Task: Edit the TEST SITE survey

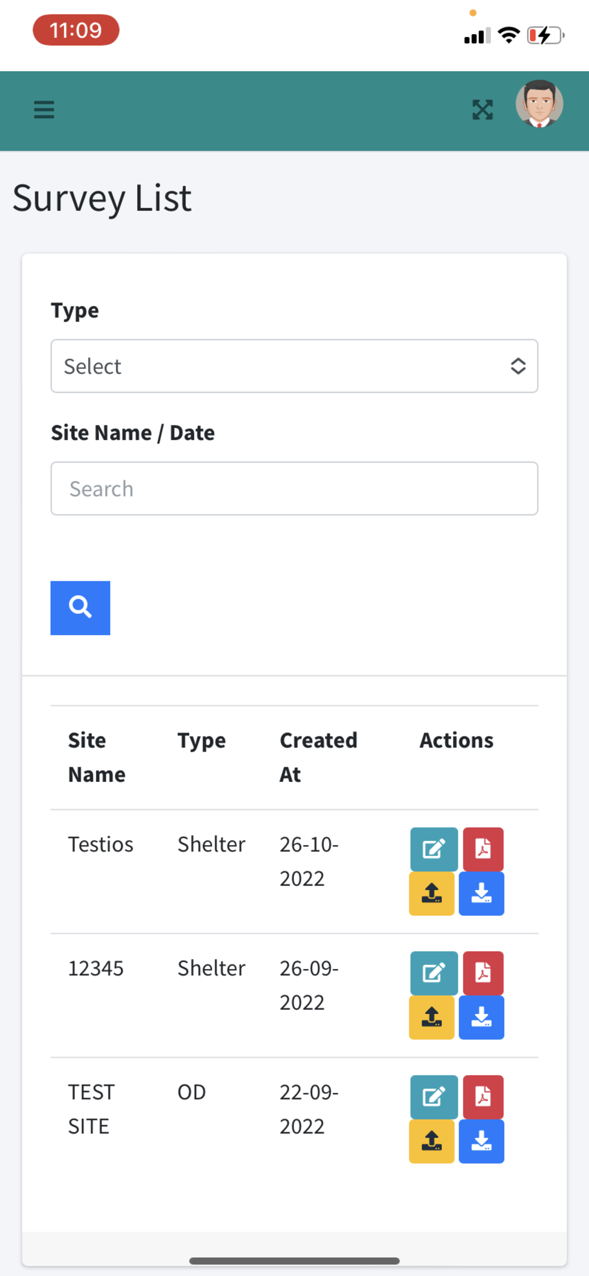Action: (434, 1097)
